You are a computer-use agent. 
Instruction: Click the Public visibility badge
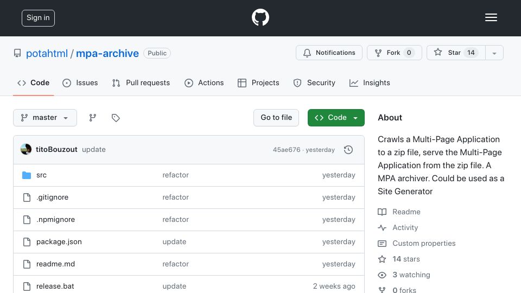157,53
